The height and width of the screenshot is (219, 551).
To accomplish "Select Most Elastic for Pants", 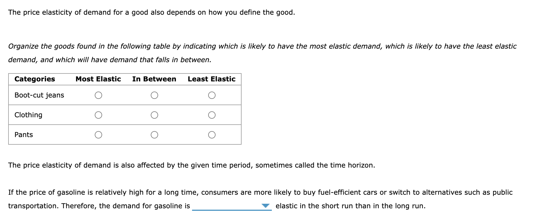I will pyautogui.click(x=98, y=135).
